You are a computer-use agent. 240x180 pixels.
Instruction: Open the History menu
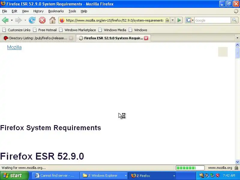[x=38, y=11]
